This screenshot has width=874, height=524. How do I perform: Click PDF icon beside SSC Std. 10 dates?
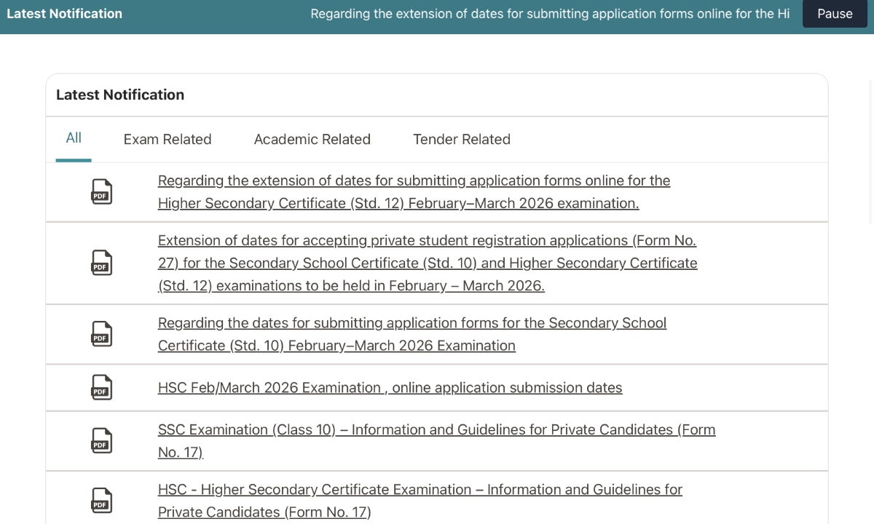[101, 334]
